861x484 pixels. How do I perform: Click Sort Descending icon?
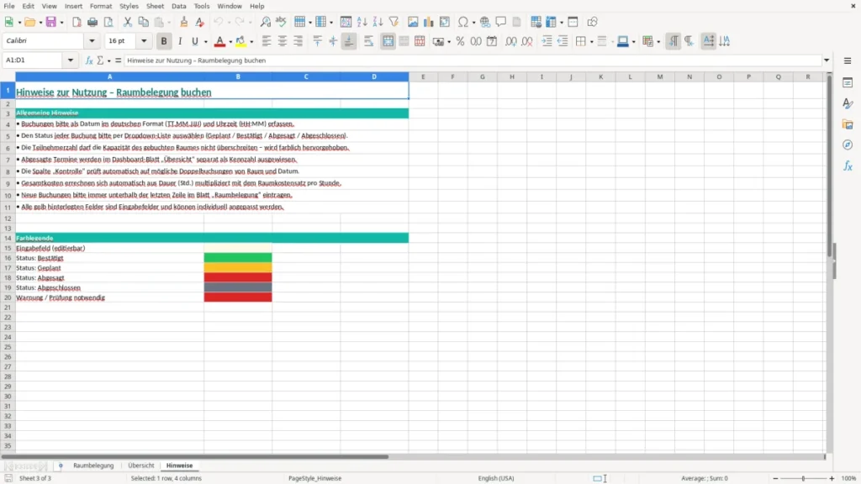click(378, 22)
